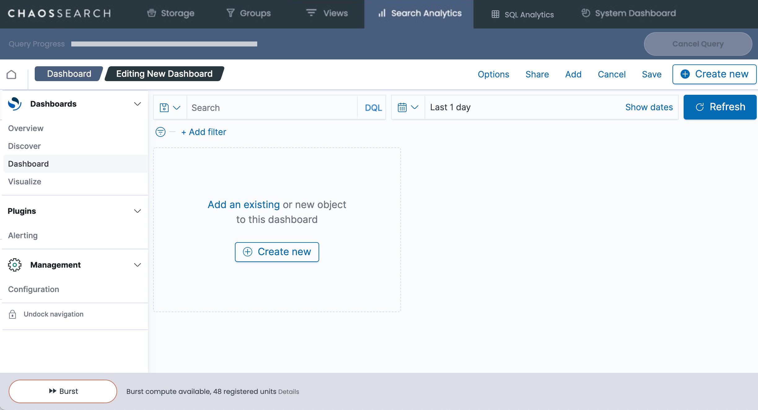Collapse the Plugins section chevron
The image size is (758, 410).
pyautogui.click(x=137, y=211)
